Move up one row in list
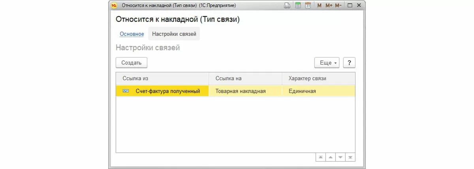Image resolution: width=474 pixels, height=169 pixels. click(x=330, y=157)
